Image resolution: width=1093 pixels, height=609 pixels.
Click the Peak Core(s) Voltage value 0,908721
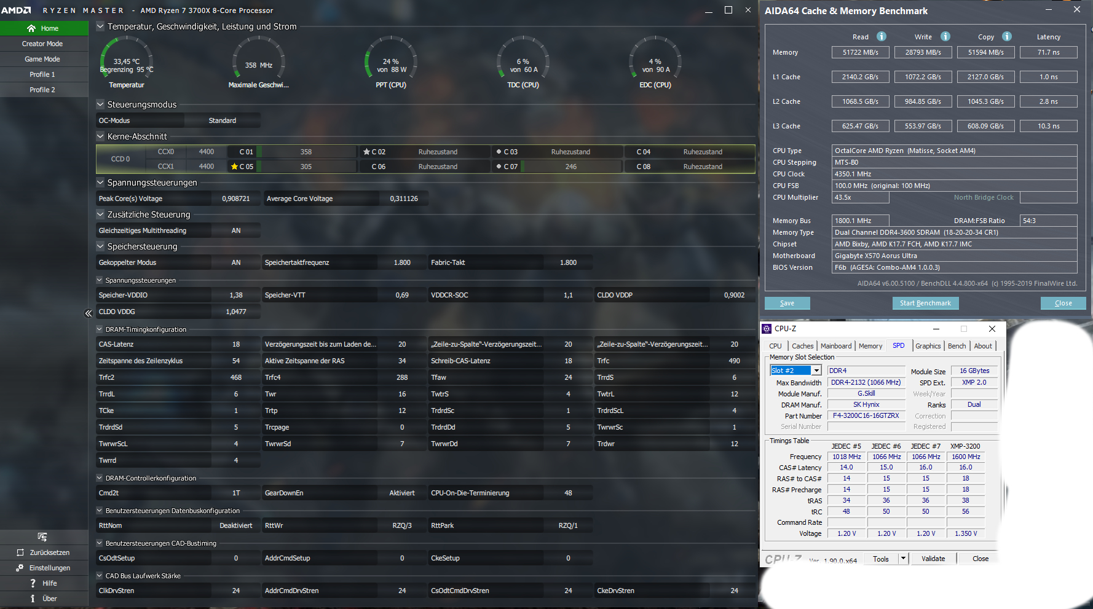[236, 198]
